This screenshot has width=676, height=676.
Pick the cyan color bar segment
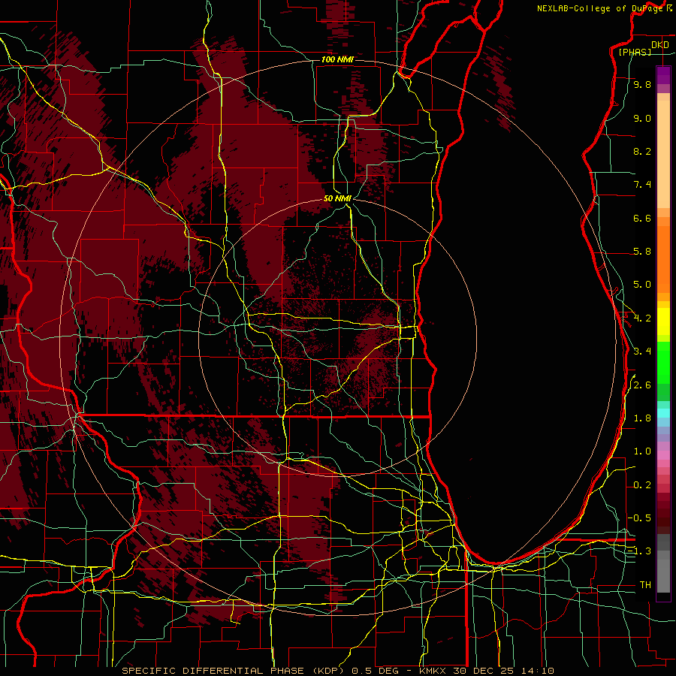pos(663,413)
